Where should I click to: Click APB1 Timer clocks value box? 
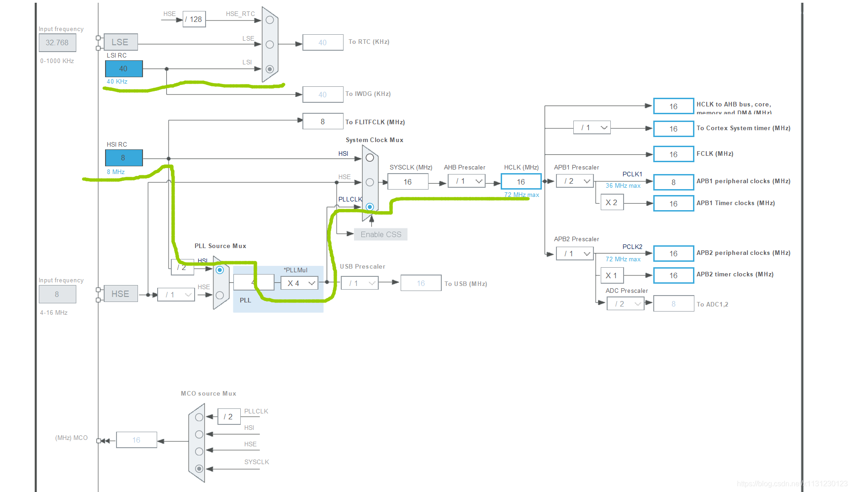tap(674, 204)
